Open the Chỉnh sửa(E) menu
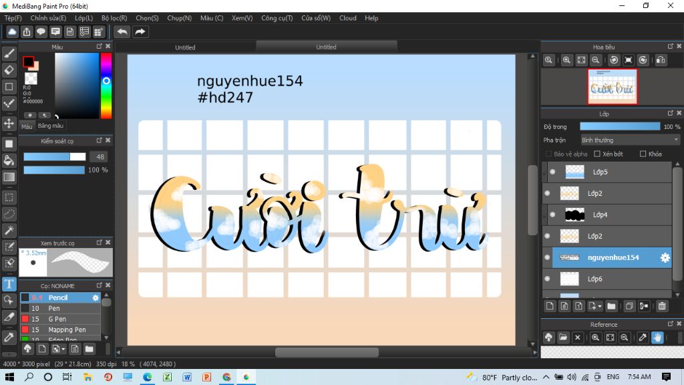684x385 pixels. pos(48,18)
